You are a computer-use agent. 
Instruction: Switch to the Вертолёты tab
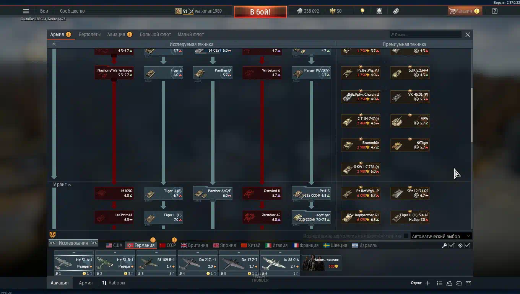pyautogui.click(x=89, y=34)
